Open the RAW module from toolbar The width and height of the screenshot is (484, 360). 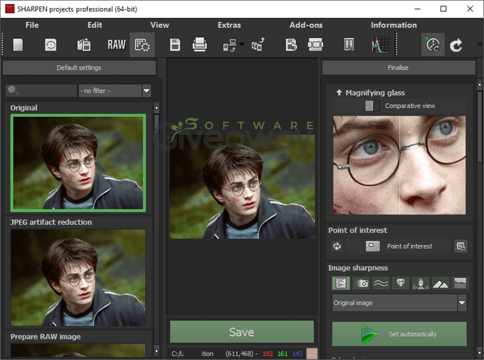click(x=116, y=45)
